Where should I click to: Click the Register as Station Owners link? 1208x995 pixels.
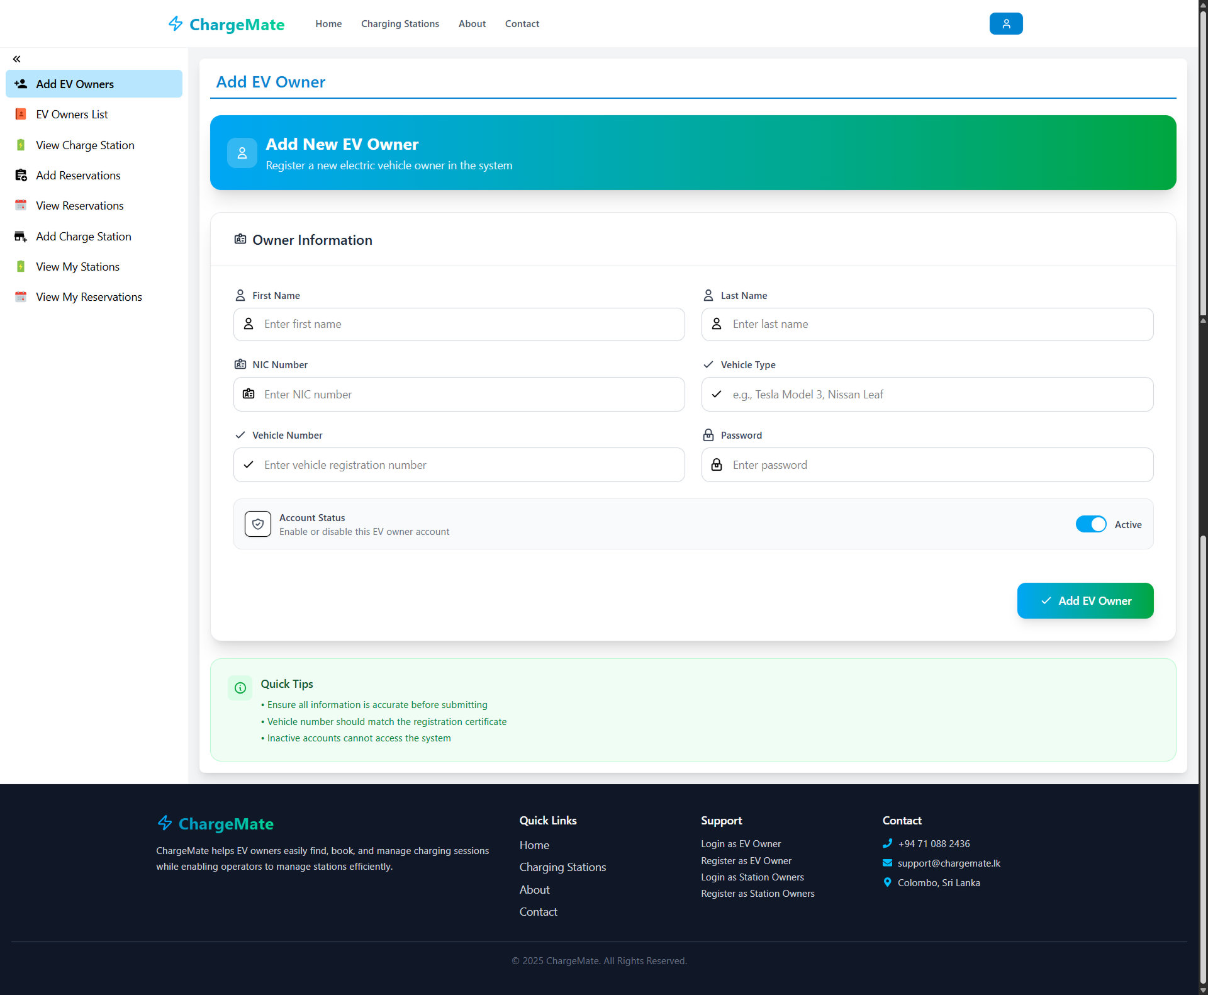pyautogui.click(x=758, y=893)
